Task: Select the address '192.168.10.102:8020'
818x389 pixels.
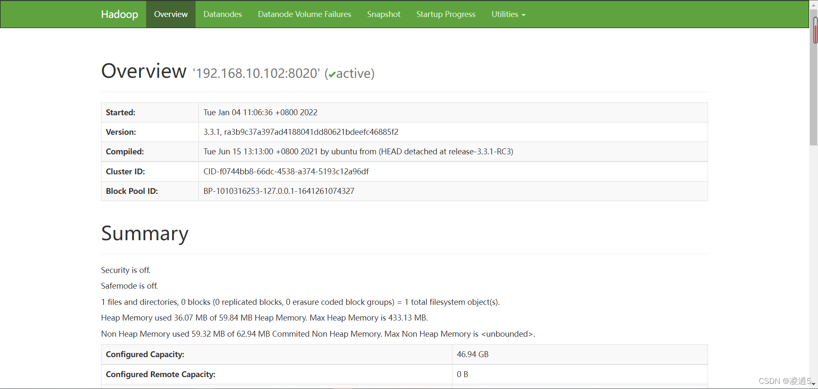Action: (256, 73)
